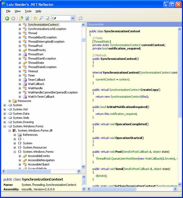The width and height of the screenshot is (183, 198).
Task: Click the System.Windows.Forms.dll module icon
Action: click(15, 130)
